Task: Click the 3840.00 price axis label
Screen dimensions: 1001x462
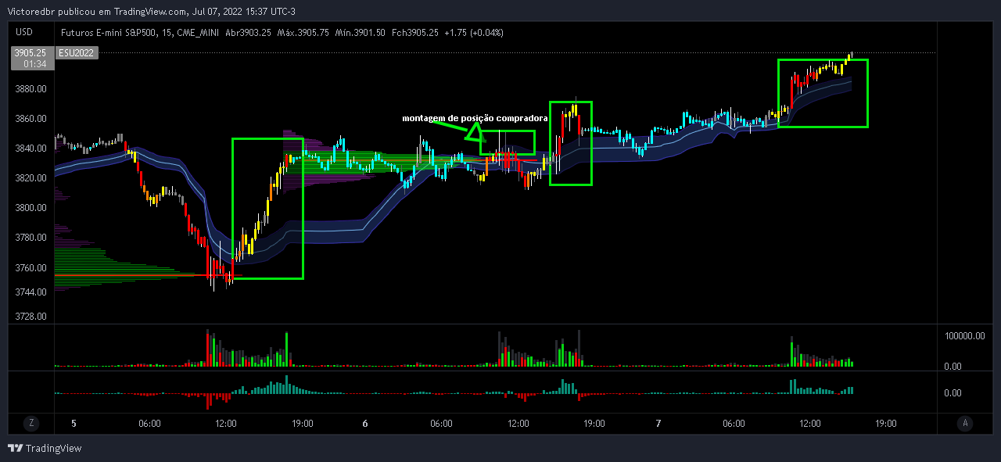Action: click(30, 149)
